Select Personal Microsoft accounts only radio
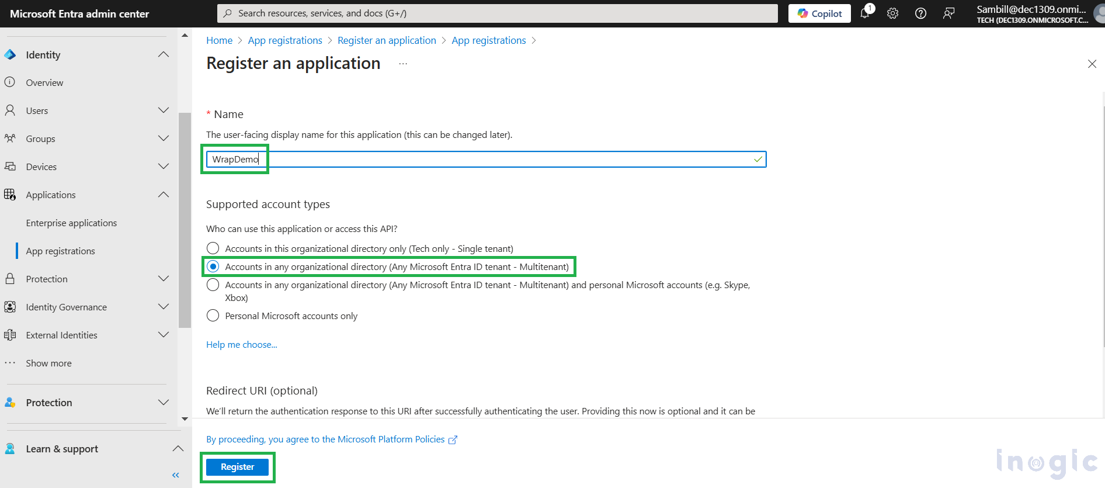Image resolution: width=1105 pixels, height=488 pixels. point(213,316)
